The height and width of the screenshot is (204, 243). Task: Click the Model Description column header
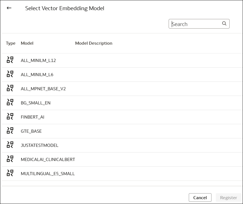pyautogui.click(x=94, y=43)
